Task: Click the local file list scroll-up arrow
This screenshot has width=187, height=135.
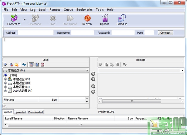Action: click(x=87, y=99)
